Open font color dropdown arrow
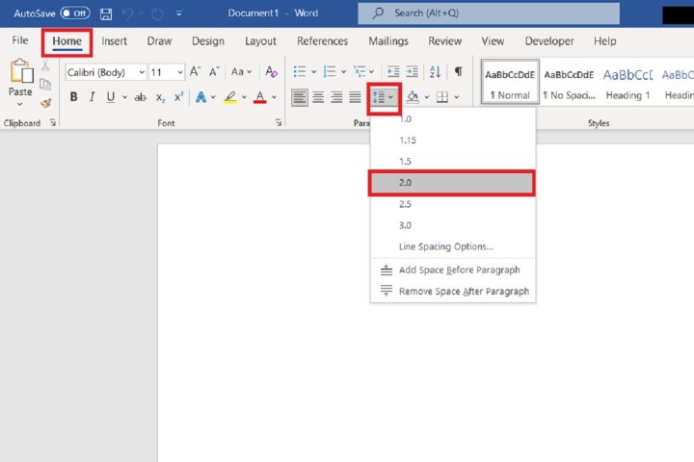 point(275,97)
